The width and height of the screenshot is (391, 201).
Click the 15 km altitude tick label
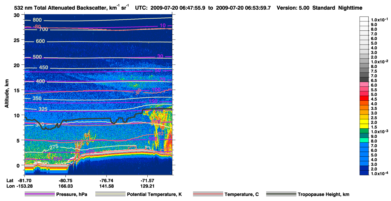[17, 90]
